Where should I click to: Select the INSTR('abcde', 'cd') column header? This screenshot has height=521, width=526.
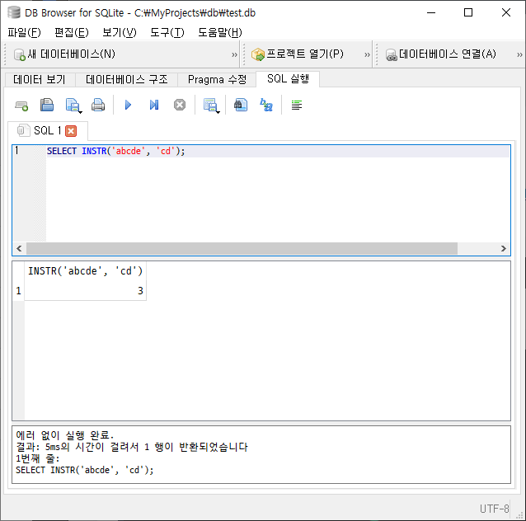point(85,271)
